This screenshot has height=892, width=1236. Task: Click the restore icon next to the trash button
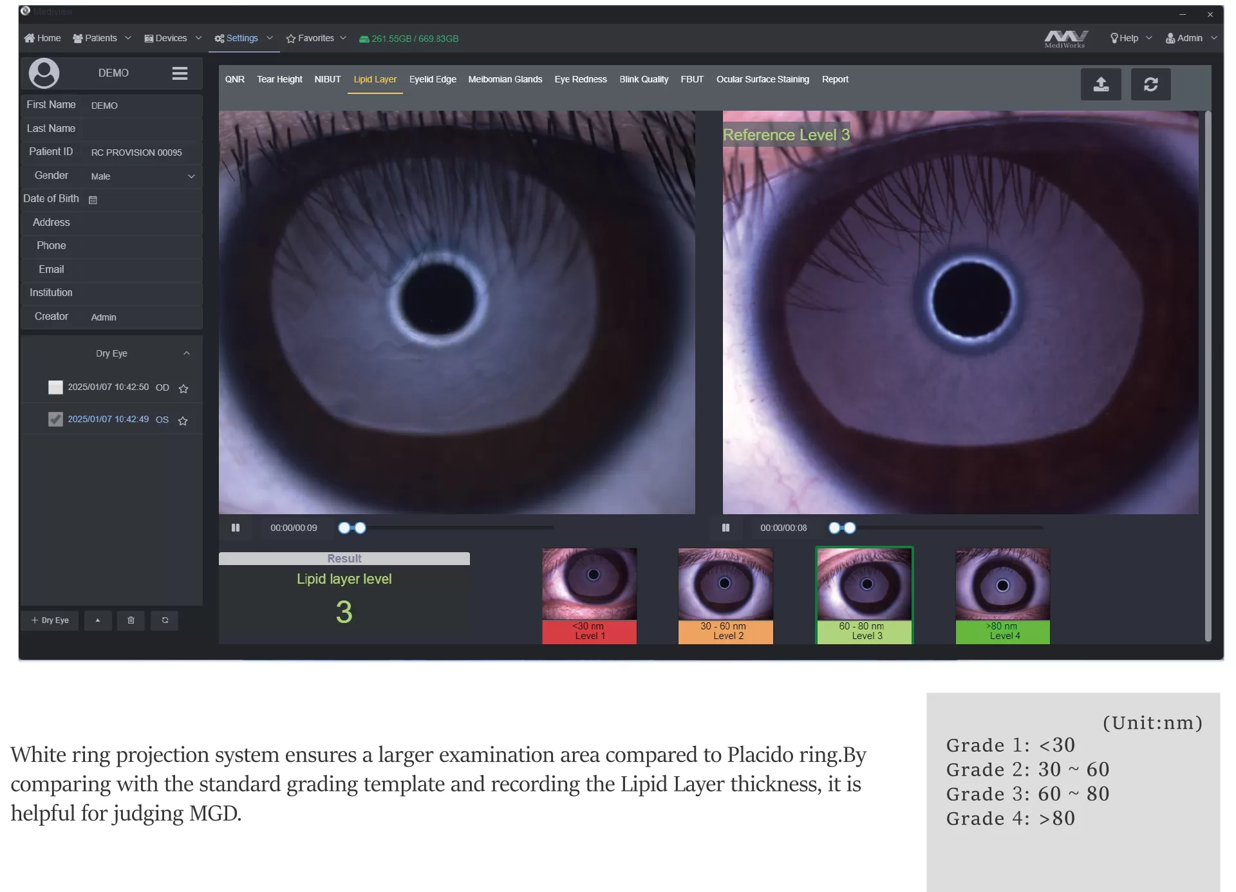(165, 620)
